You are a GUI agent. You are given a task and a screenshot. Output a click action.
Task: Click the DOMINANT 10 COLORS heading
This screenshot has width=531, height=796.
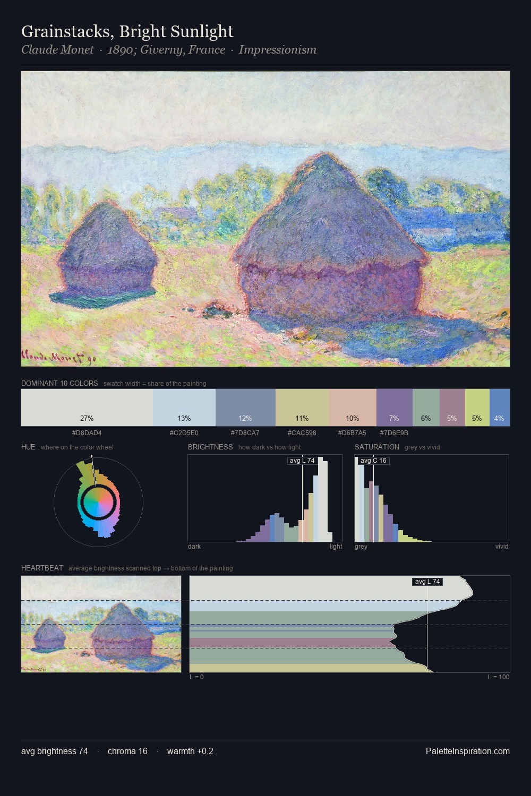(x=59, y=383)
